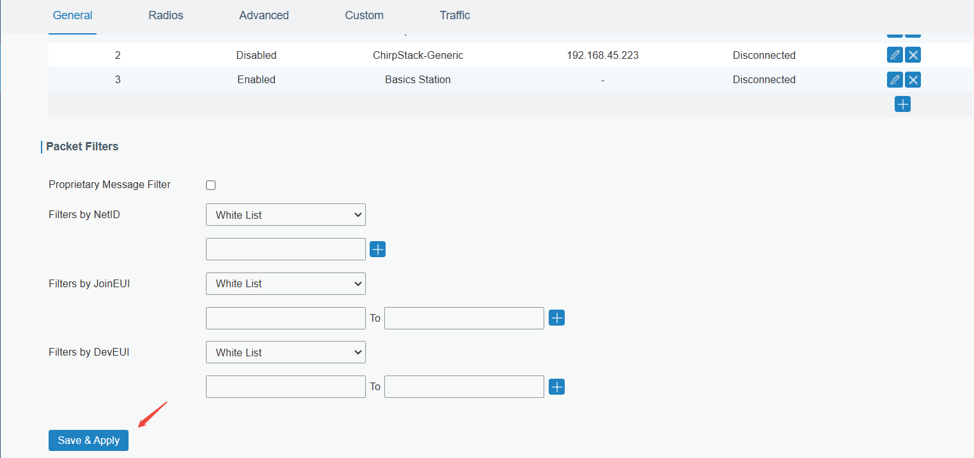Select the Basics Station type cell
Viewport: 974px width, 458px height.
pos(418,80)
